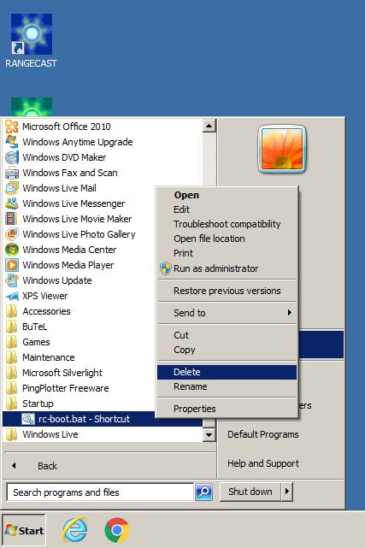Open the Send to submenu

coord(227,313)
